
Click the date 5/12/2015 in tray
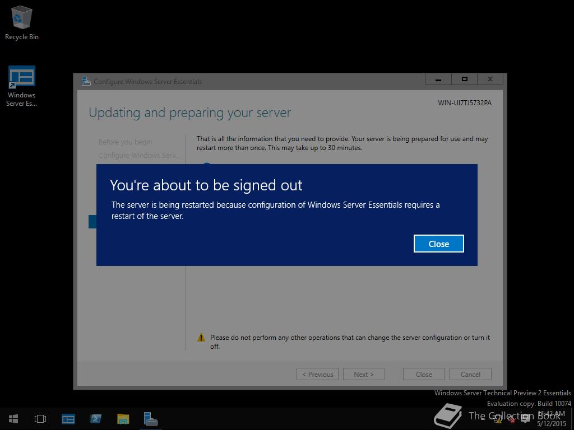pos(552,424)
